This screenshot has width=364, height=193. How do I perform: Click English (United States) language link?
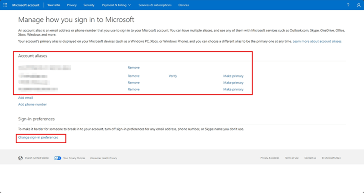point(37,158)
